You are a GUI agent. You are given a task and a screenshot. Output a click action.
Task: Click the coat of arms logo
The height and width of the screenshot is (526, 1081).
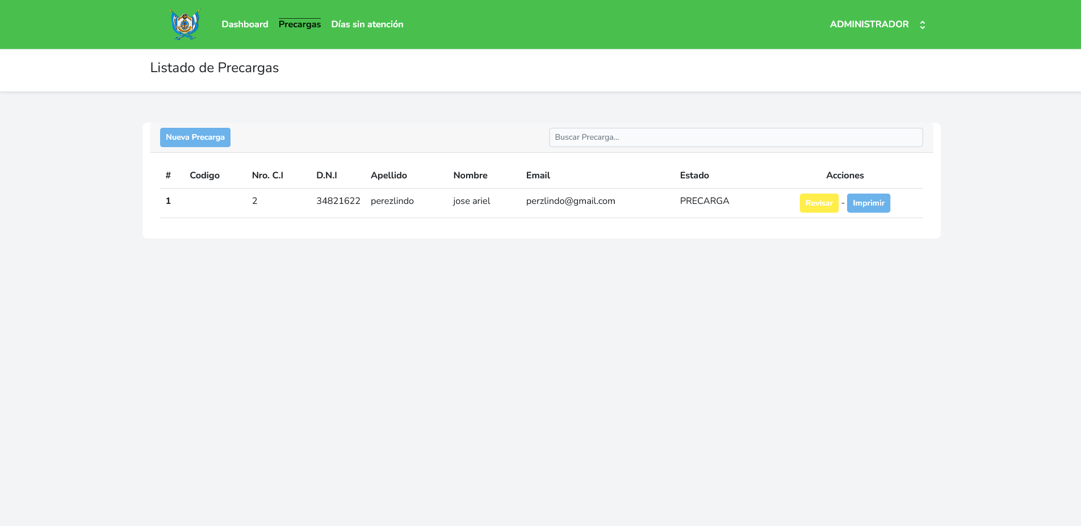(185, 24)
